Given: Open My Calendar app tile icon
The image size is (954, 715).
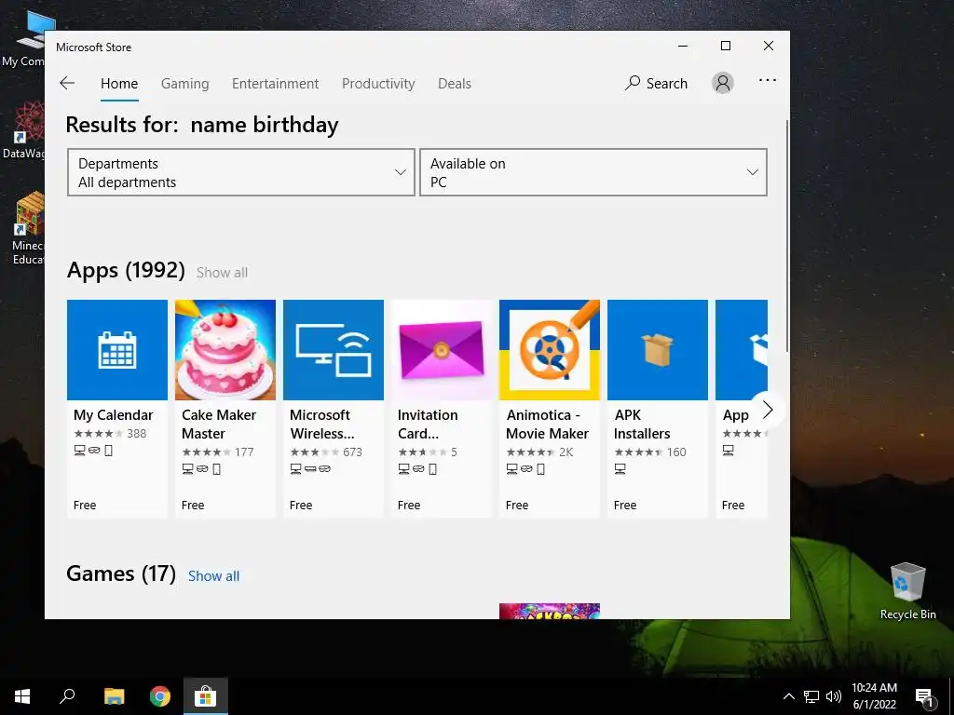Looking at the screenshot, I should pyautogui.click(x=116, y=350).
